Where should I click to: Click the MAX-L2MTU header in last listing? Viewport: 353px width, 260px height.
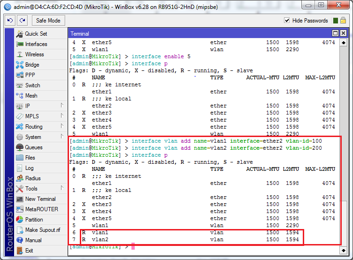[320, 169]
